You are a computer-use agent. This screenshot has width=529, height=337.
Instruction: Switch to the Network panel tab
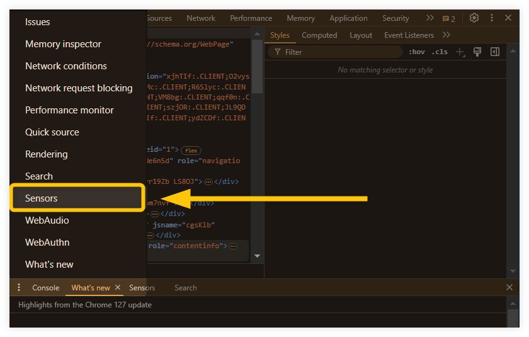(x=201, y=18)
